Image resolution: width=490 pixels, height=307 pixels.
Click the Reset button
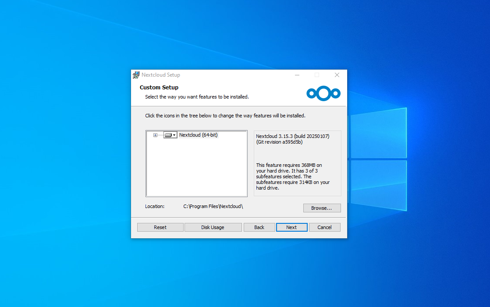tap(160, 227)
